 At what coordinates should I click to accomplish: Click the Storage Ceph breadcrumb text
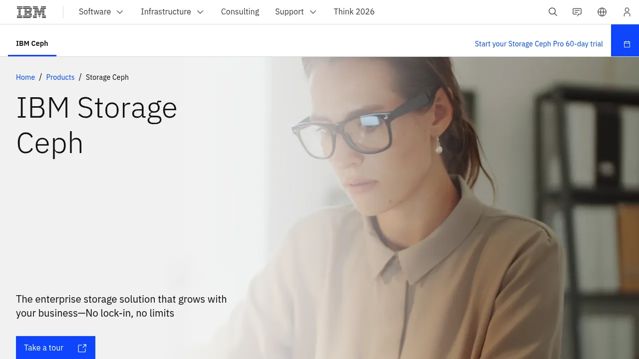(107, 77)
